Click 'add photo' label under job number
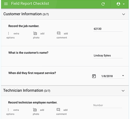Image resolution: width=130 pixels, height=119 pixels. coord(39,35)
